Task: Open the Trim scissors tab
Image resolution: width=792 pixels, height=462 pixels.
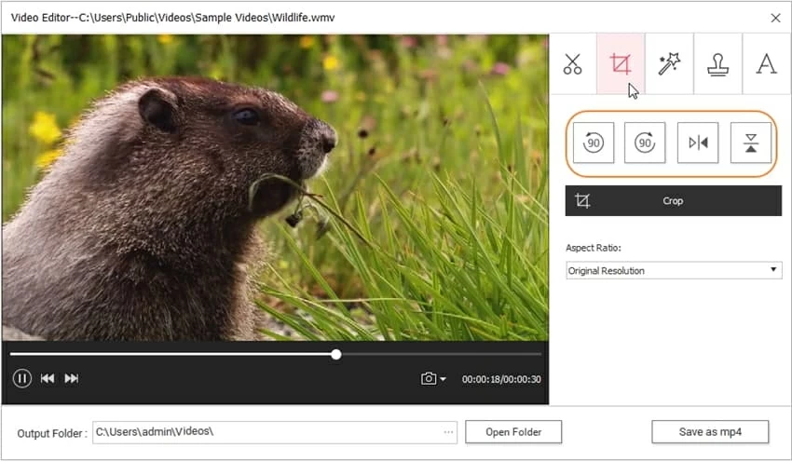Action: [572, 64]
